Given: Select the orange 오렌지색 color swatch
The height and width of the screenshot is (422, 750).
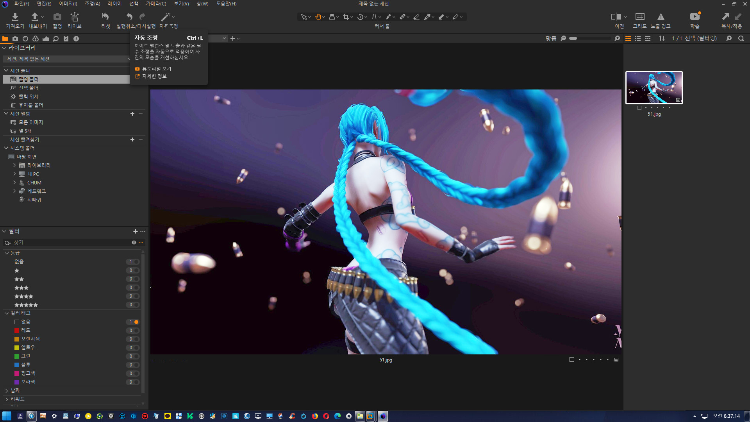Looking at the screenshot, I should 17,339.
